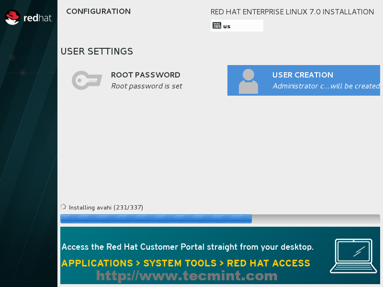
Task: Click the spinning installation progress indicator
Action: click(x=63, y=207)
